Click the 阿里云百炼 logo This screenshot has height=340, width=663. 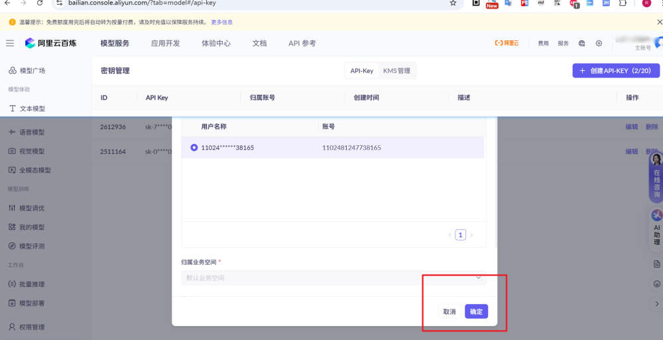point(50,43)
